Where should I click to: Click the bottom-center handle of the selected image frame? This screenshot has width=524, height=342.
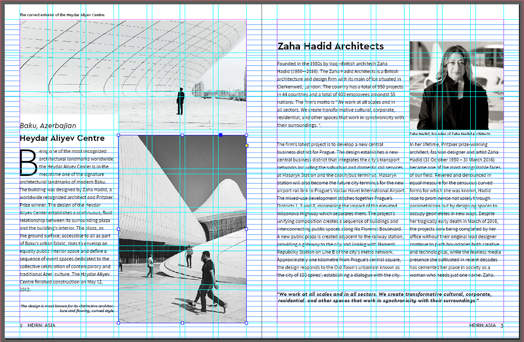(x=182, y=323)
